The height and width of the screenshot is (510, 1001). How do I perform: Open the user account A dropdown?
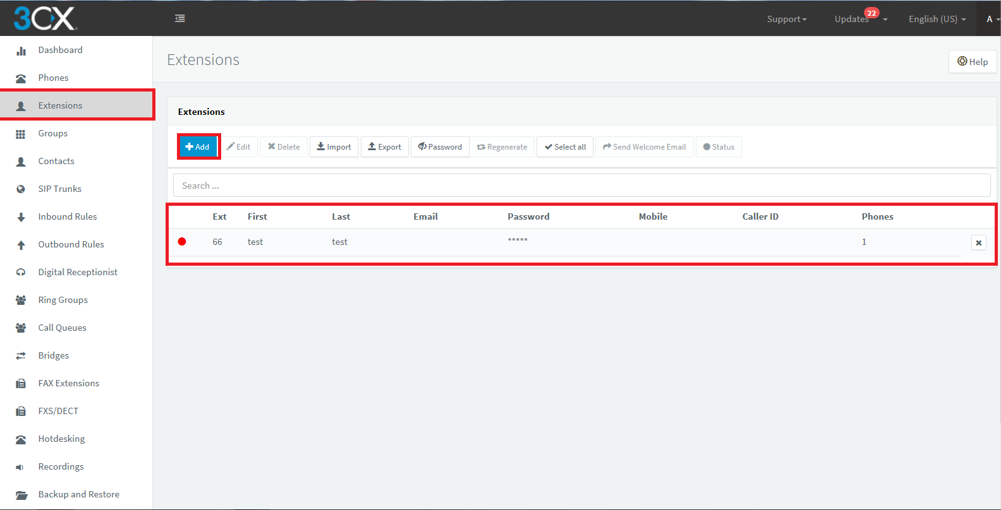[x=992, y=19]
